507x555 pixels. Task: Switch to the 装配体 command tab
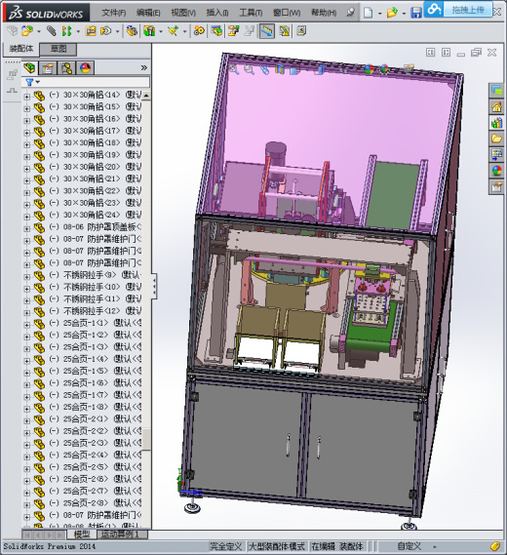click(21, 49)
